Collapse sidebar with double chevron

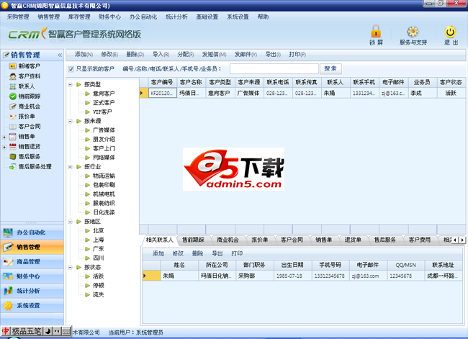point(60,55)
